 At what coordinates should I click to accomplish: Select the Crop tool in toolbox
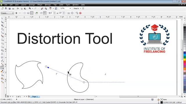pos(2,25)
